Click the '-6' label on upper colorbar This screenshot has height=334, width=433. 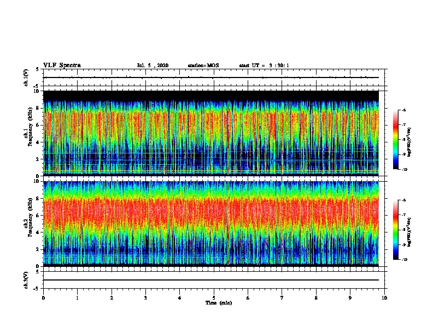tap(403, 110)
